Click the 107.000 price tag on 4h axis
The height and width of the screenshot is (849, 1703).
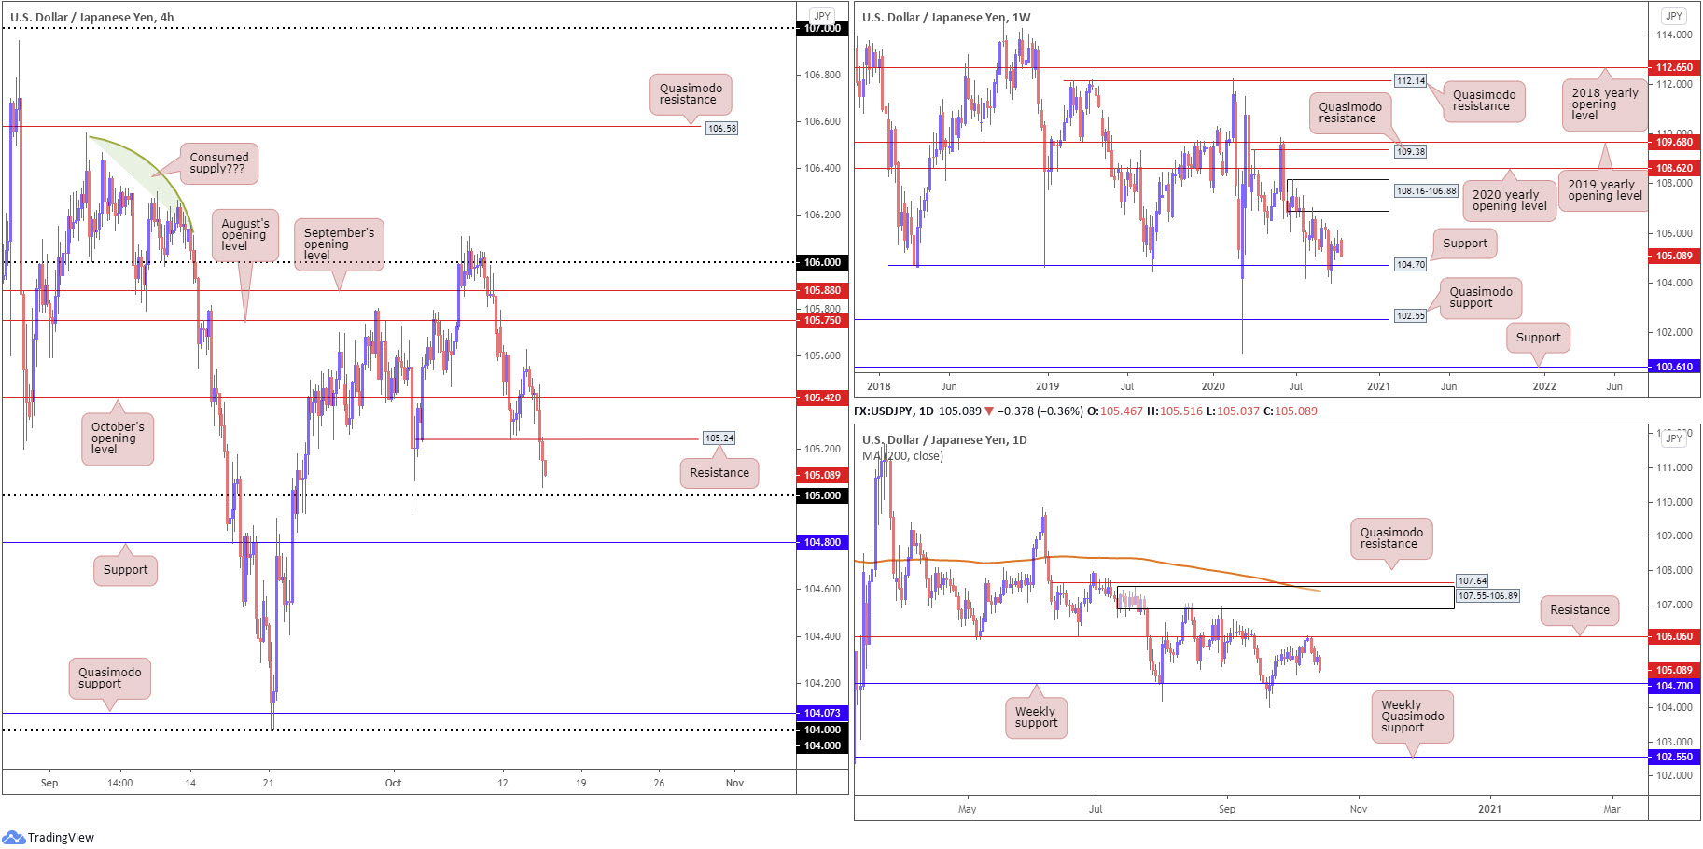pyautogui.click(x=822, y=29)
